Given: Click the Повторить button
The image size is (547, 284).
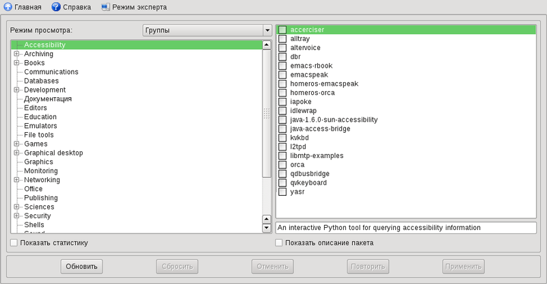Looking at the screenshot, I should tap(368, 266).
